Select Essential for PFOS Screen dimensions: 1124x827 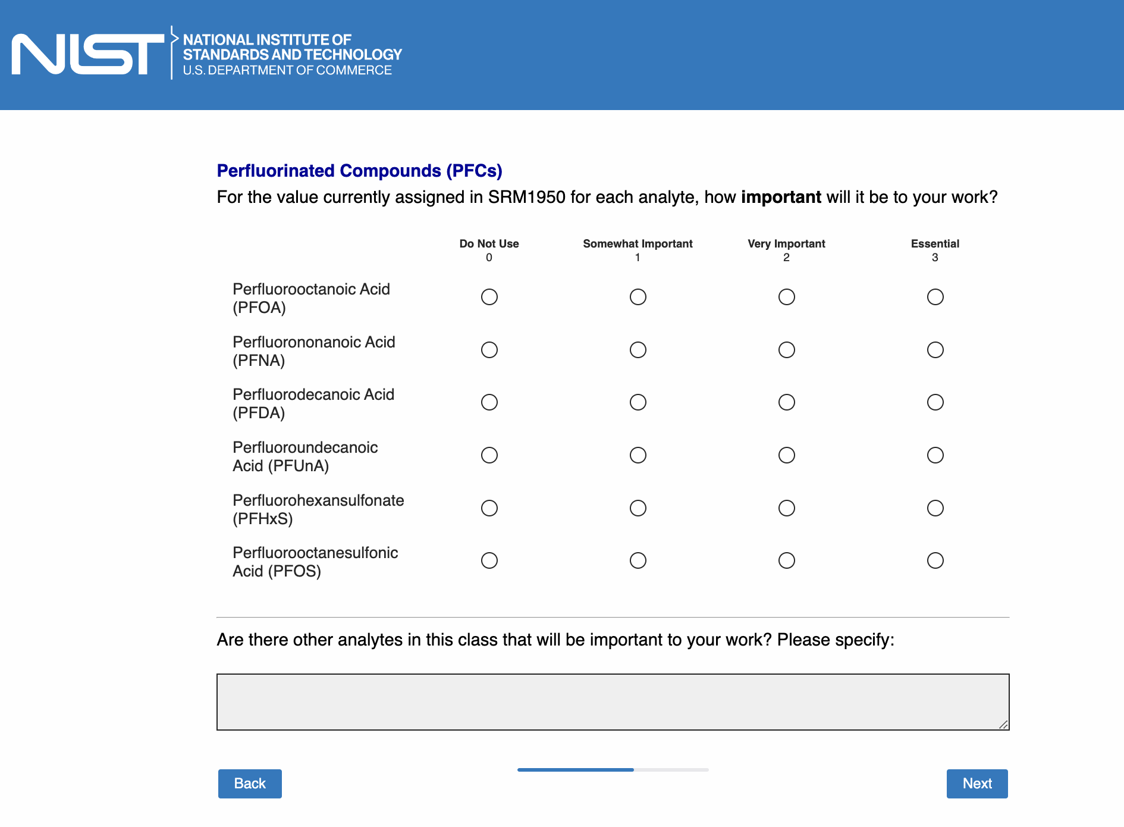click(x=935, y=560)
